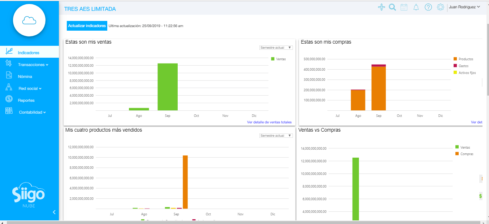The image size is (489, 224).
Task: Open the Semestre actual dropdown on ventas chart
Action: point(276,47)
